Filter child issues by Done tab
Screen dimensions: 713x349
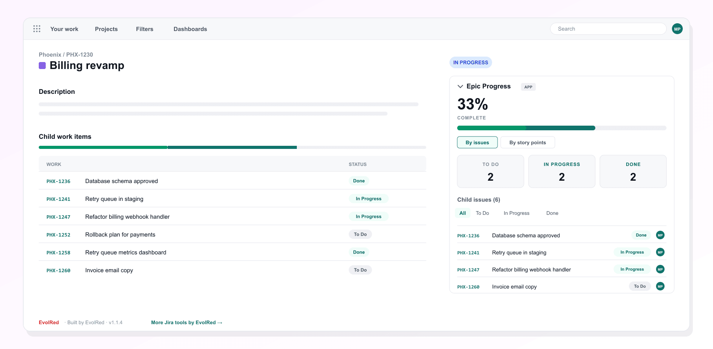552,213
